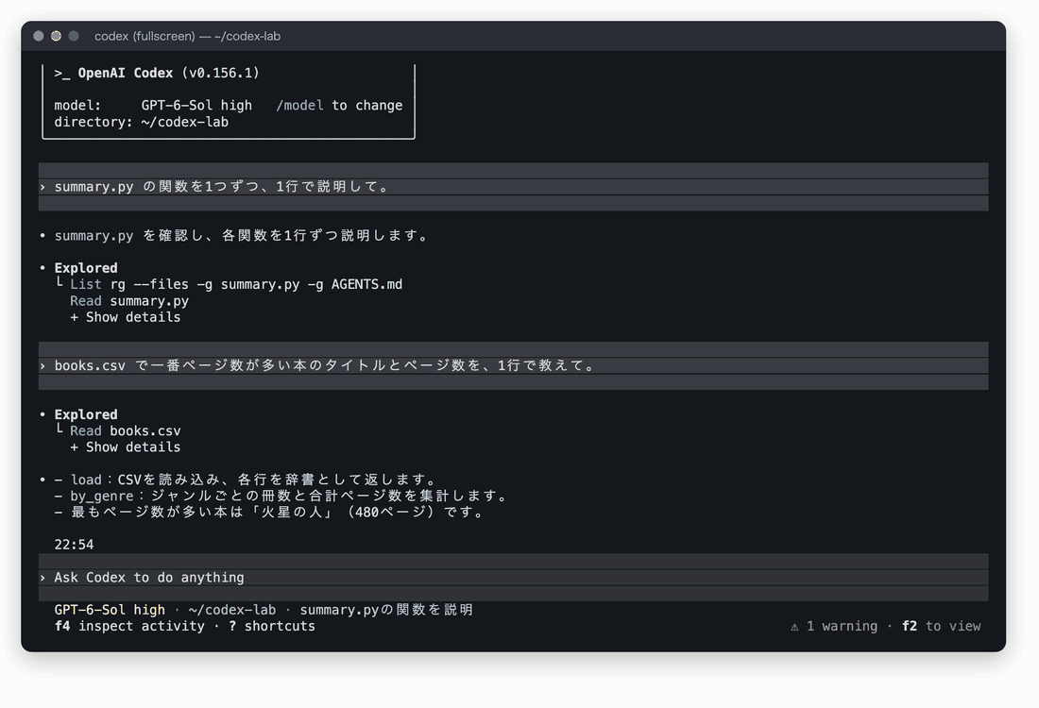
Task: Click the Ask Codex to do anything input
Action: [513, 578]
